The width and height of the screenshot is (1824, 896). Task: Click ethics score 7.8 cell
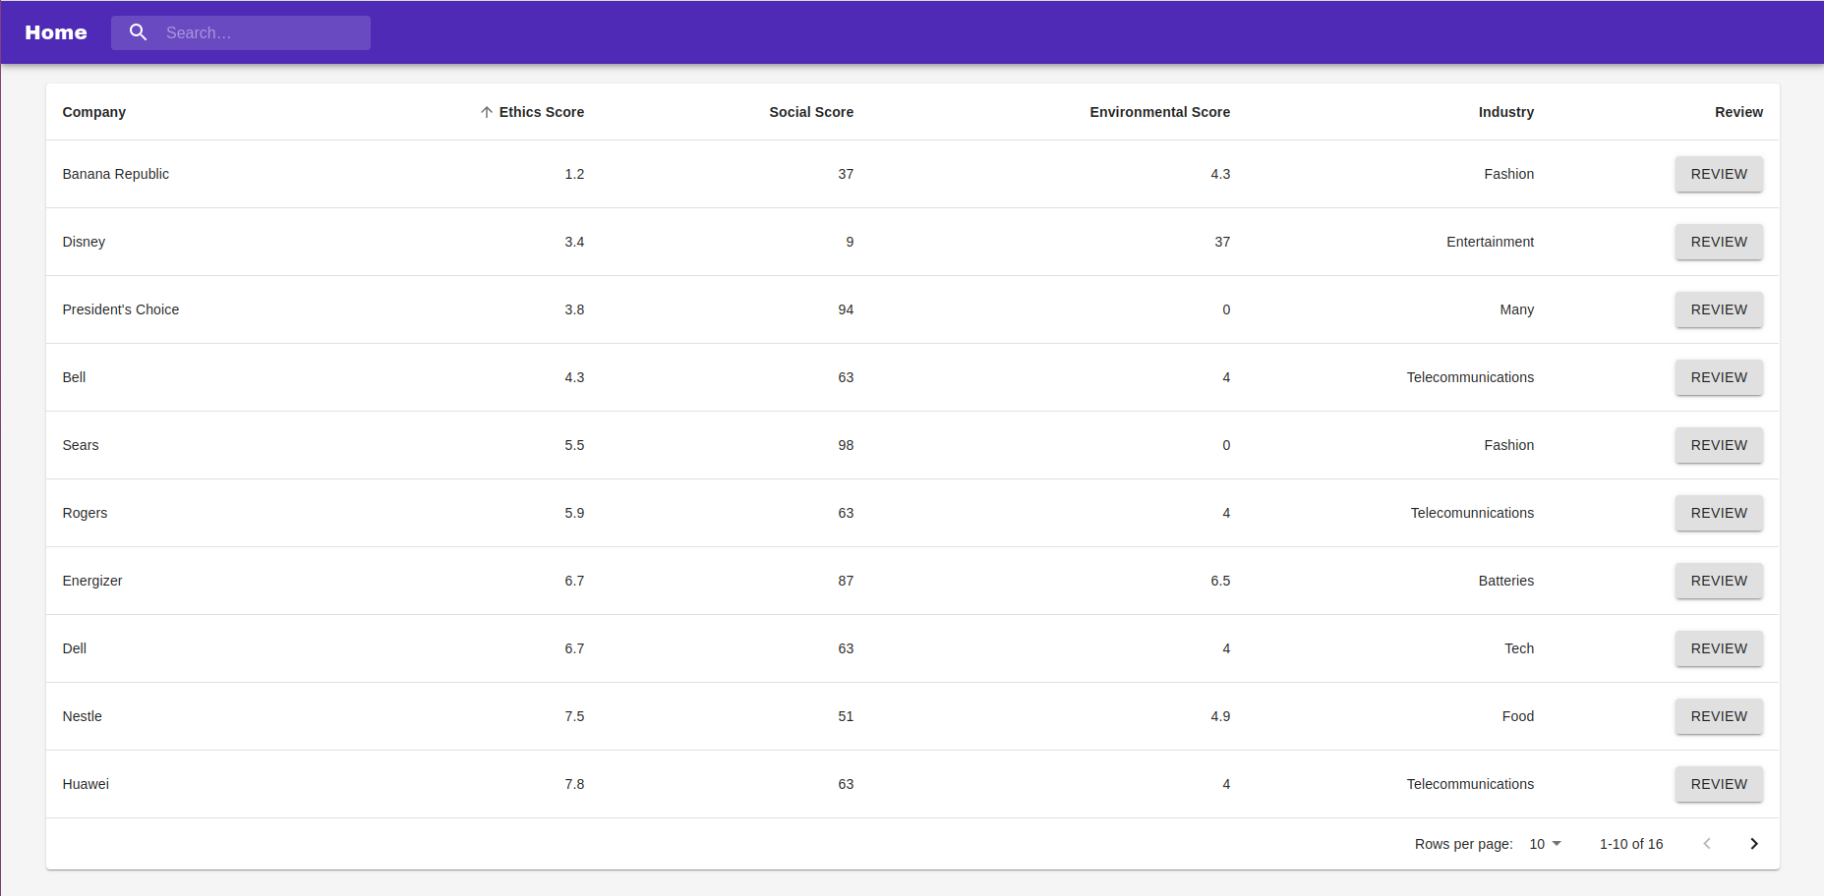574,784
